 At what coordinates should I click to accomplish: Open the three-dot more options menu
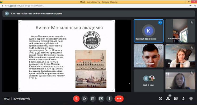click(109, 99)
